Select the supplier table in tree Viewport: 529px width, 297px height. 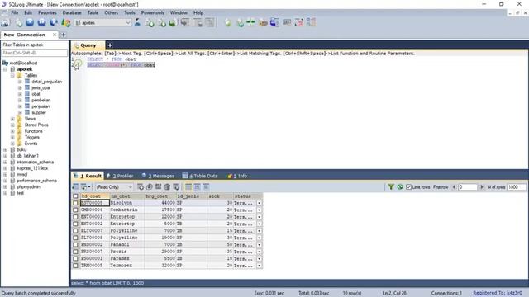pyautogui.click(x=39, y=112)
